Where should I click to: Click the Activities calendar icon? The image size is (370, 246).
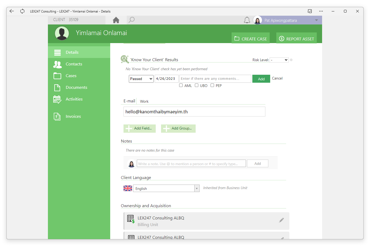tap(57, 99)
